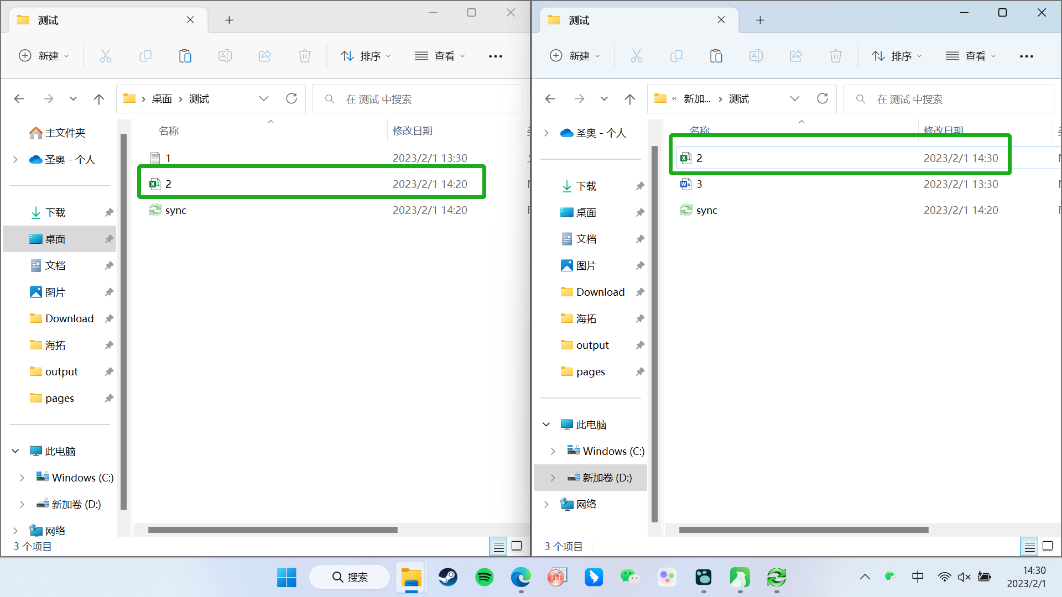Open 查看 view menu in right window

click(970, 56)
